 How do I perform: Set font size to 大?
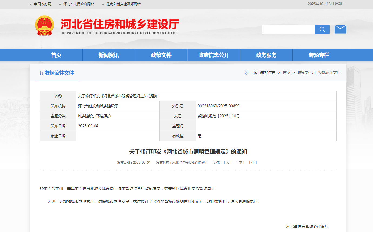pos(228,163)
